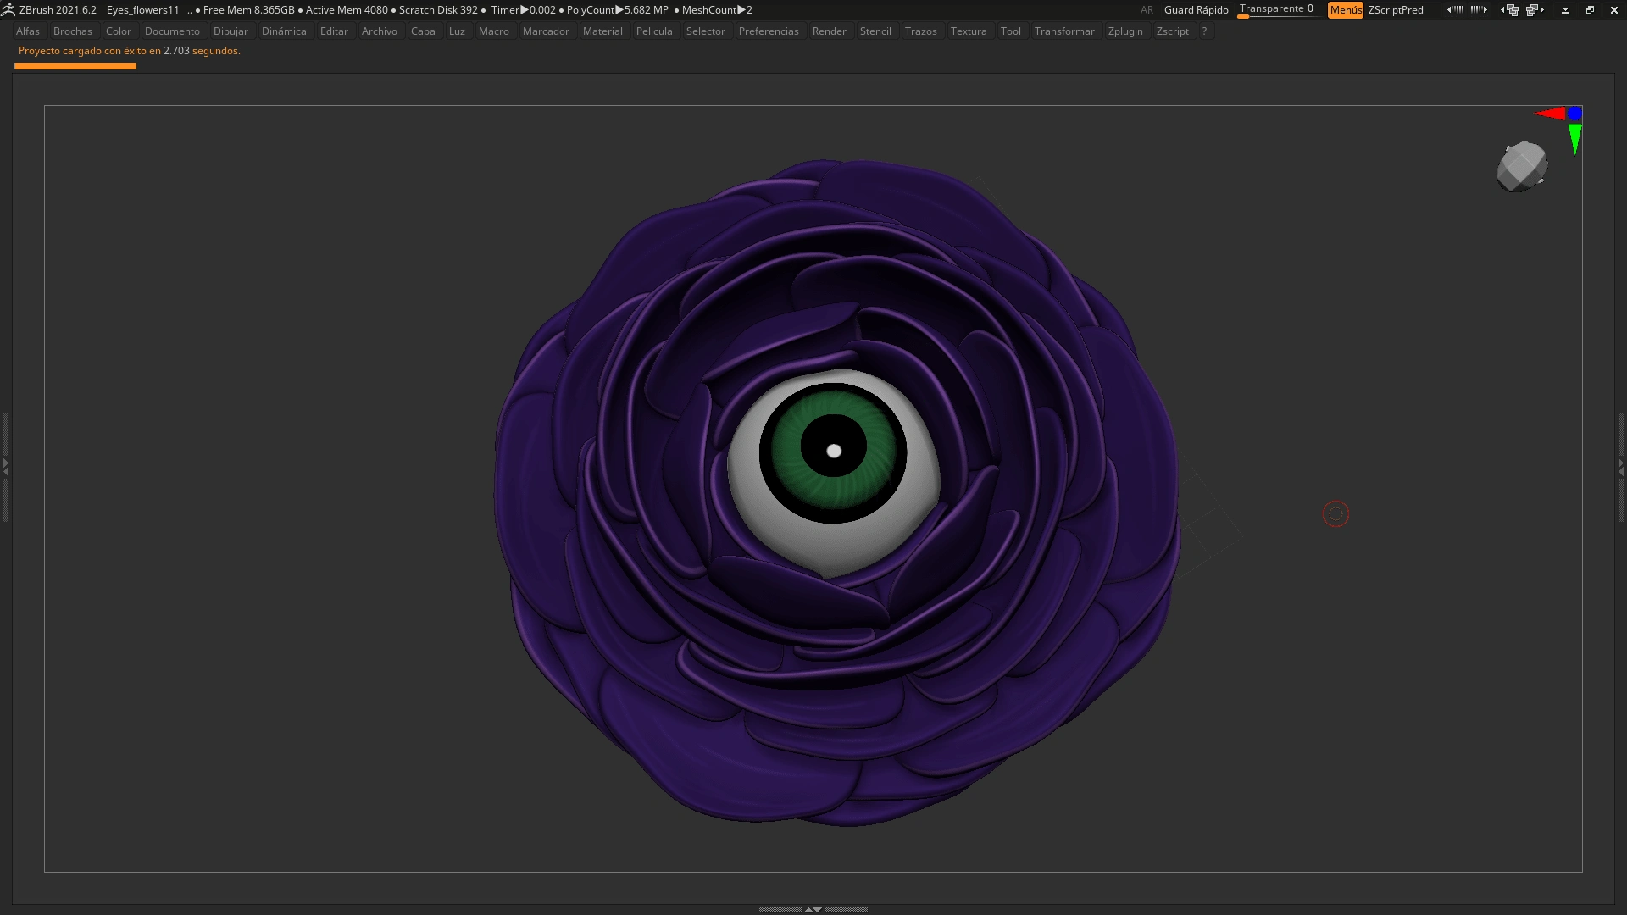Click the grey camera view head gizmo
1627x915 pixels.
pyautogui.click(x=1522, y=167)
